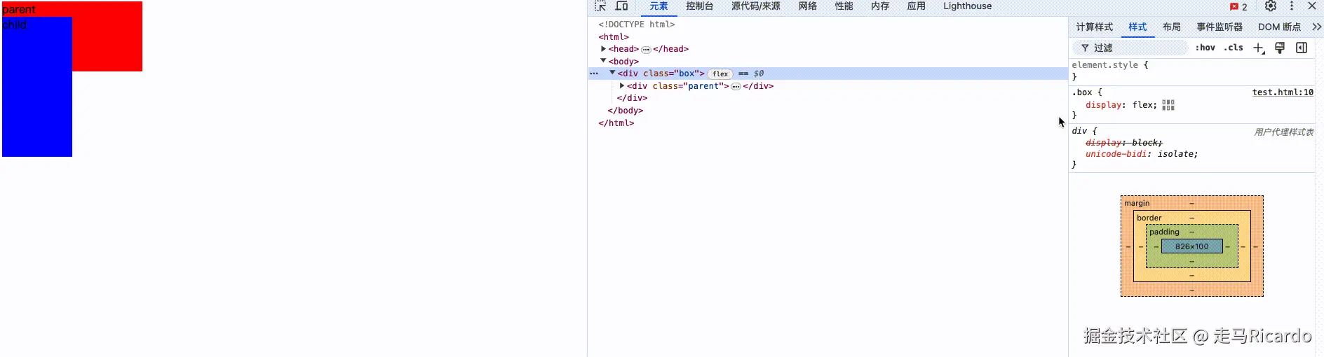
Task: Open DevTools settings gear
Action: (x=1271, y=6)
